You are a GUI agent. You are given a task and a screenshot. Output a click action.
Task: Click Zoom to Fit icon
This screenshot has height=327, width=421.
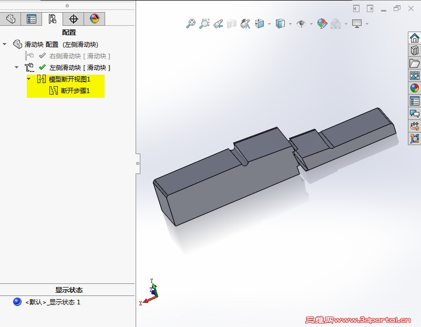[x=191, y=24]
